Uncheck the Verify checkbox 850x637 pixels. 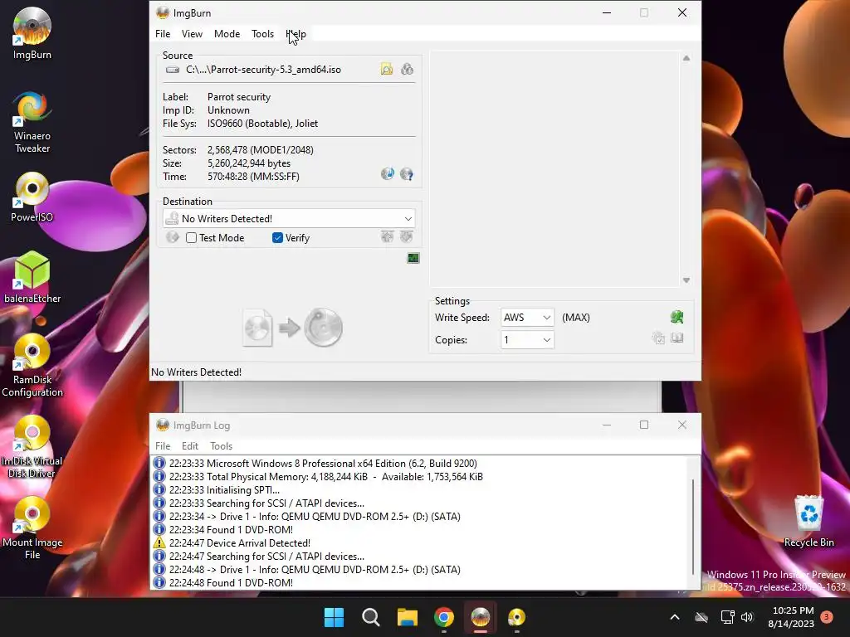(x=277, y=238)
